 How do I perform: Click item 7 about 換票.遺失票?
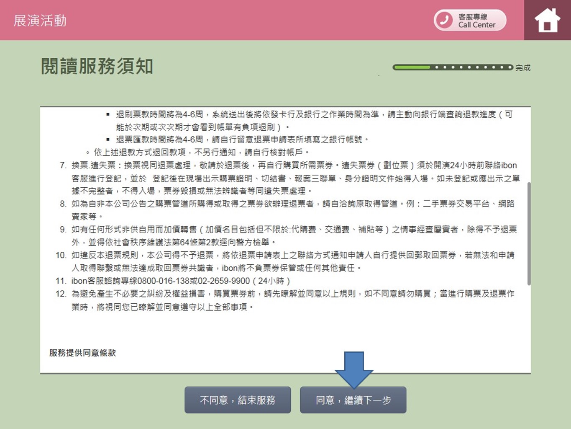tap(293, 178)
